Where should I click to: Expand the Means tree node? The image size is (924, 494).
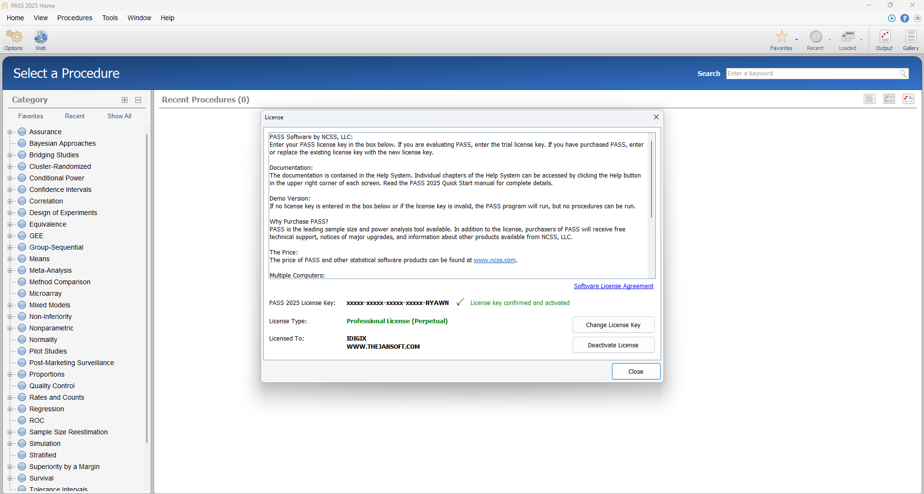(10, 259)
